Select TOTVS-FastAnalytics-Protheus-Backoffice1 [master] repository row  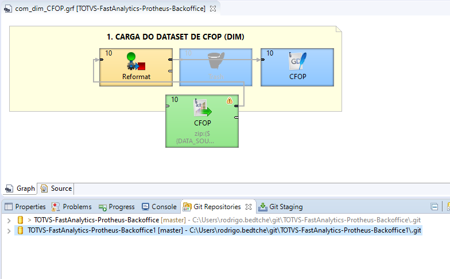pos(218,230)
